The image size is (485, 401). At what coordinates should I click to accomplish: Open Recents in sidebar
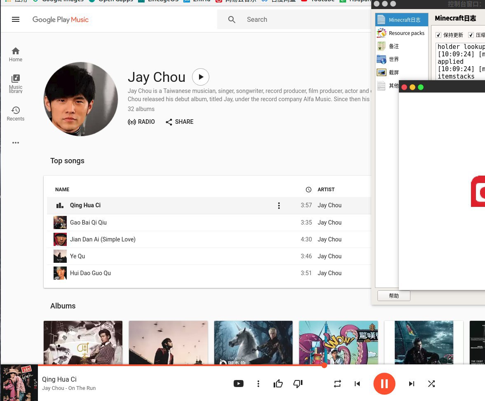[x=16, y=114]
